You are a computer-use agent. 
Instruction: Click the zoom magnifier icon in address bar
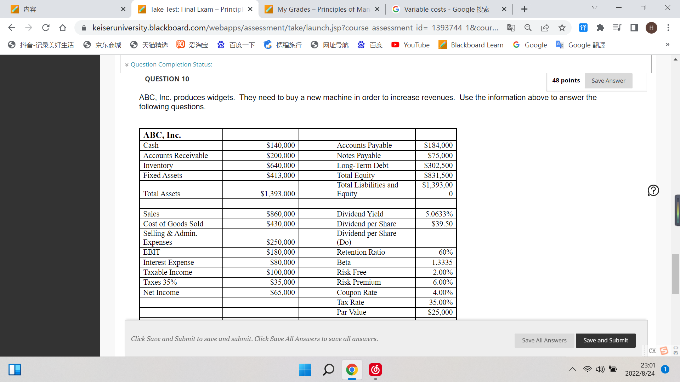[528, 28]
